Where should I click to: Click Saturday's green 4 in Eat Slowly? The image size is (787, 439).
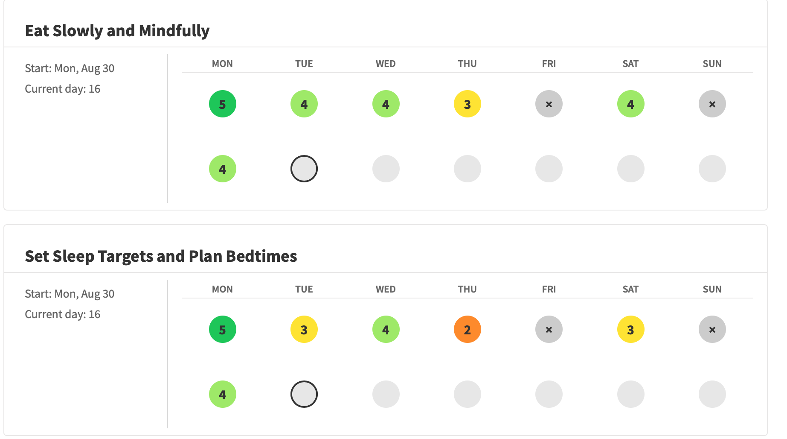click(x=630, y=104)
